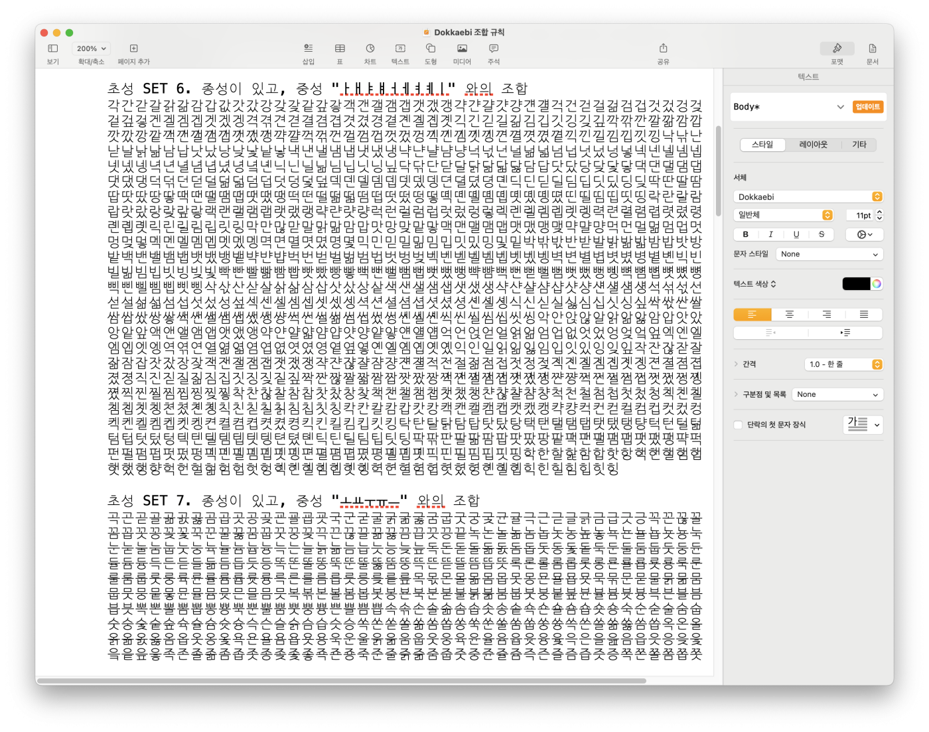Screen dimensions: 929x732
Task: Open the 도형 (Shape) picker
Action: click(431, 49)
